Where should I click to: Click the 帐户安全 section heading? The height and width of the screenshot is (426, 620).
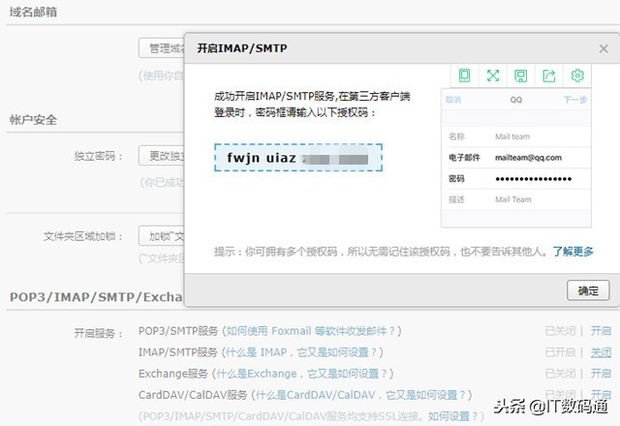(33, 120)
